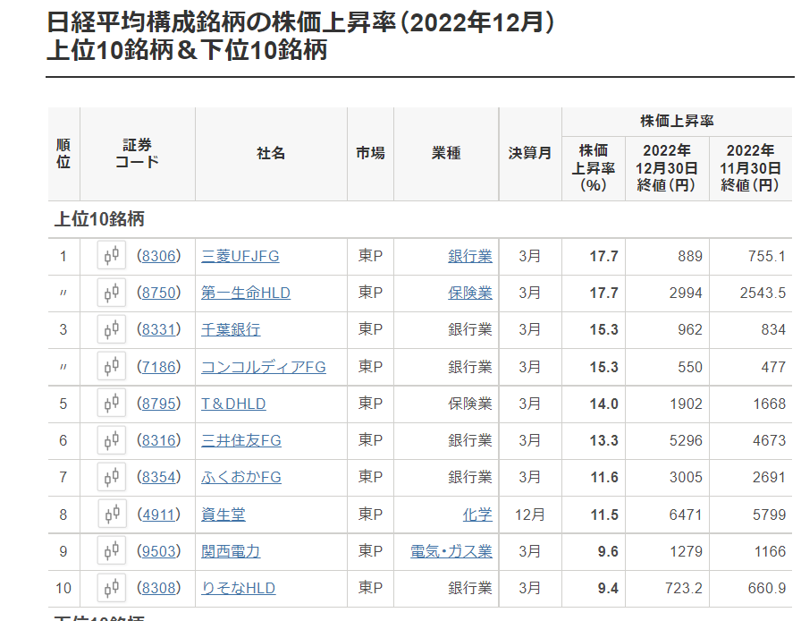Select the 2994 closing price value
The image size is (801, 621).
[686, 293]
